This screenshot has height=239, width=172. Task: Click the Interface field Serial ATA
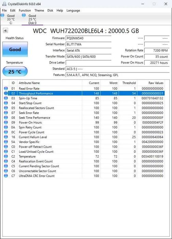tap(88, 51)
